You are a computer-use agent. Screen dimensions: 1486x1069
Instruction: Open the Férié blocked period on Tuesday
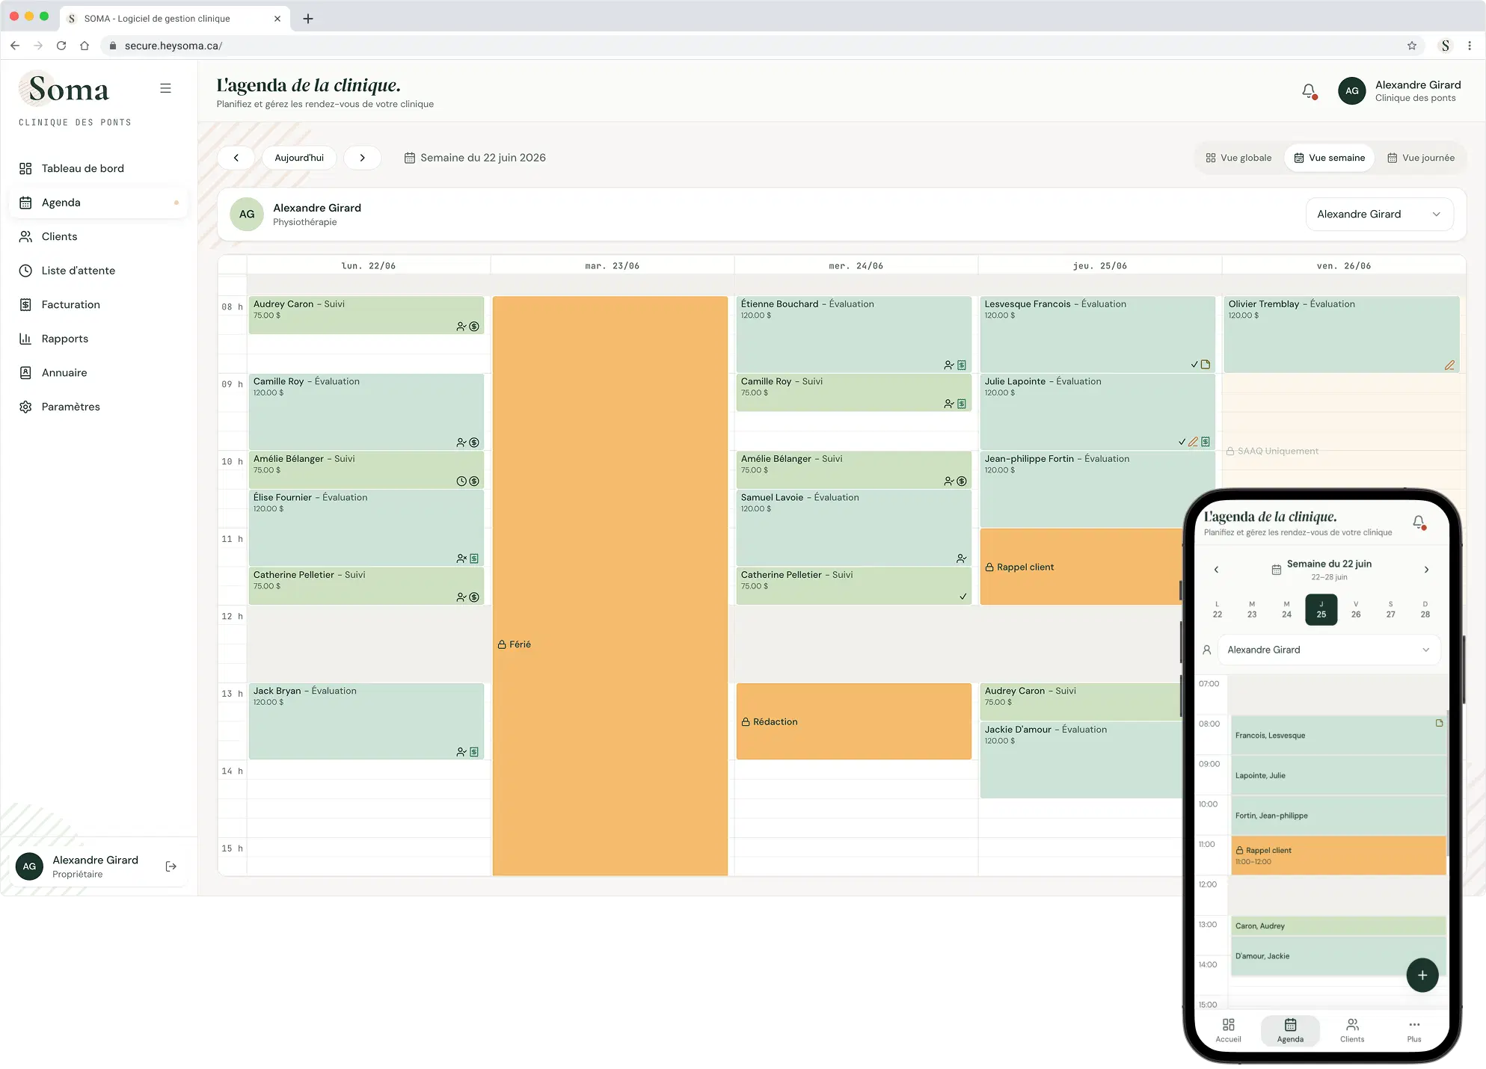coord(610,585)
